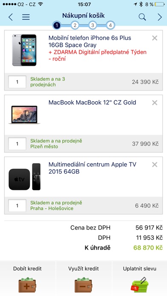The width and height of the screenshot is (167, 296).
Task: Remove Apple TV 2015 64GB item
Action: click(155, 165)
